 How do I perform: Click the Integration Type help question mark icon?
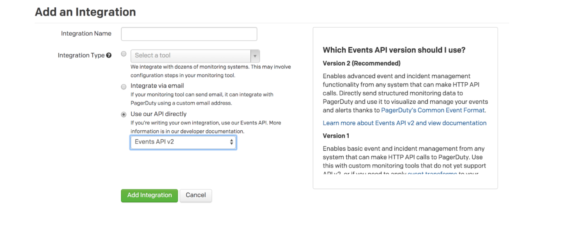tap(109, 55)
